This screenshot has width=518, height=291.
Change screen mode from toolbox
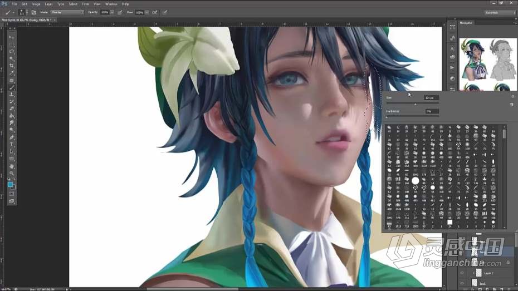pos(12,201)
